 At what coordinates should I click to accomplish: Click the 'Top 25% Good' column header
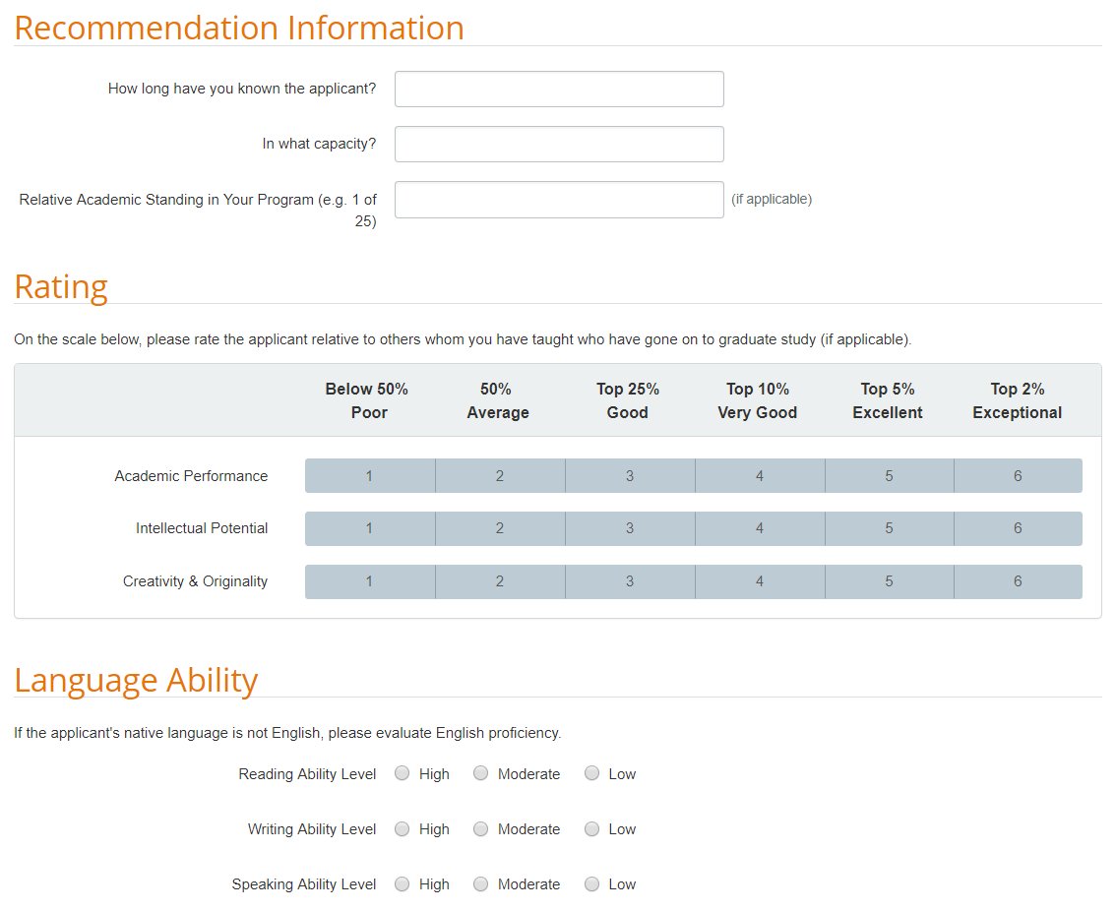coord(628,400)
